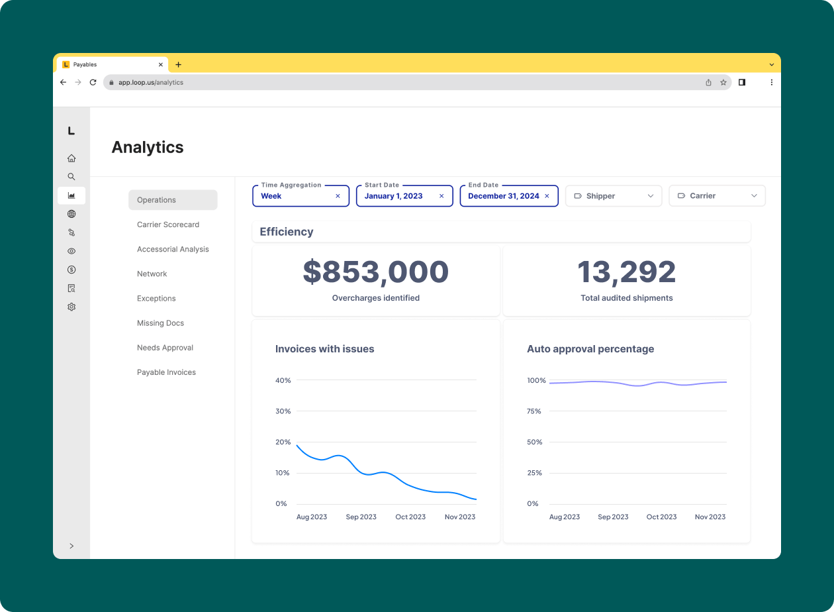Screen dimensions: 834x612
Task: Expand the Carrier filter dropdown
Action: coord(717,195)
